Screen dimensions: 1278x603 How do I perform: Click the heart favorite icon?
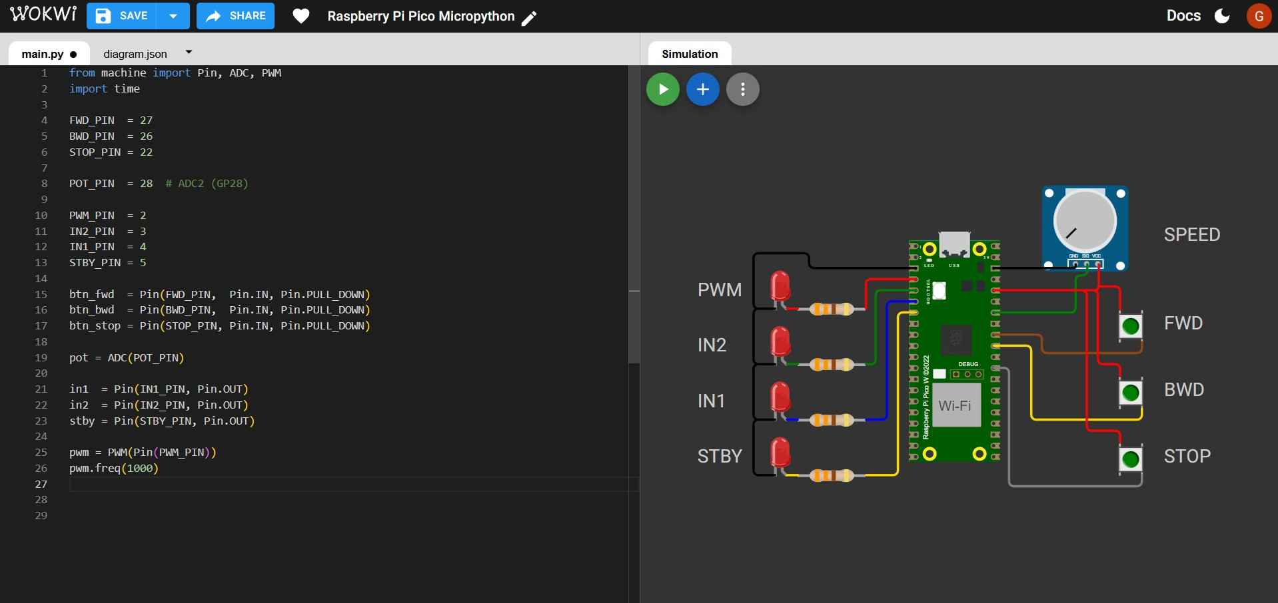click(301, 15)
